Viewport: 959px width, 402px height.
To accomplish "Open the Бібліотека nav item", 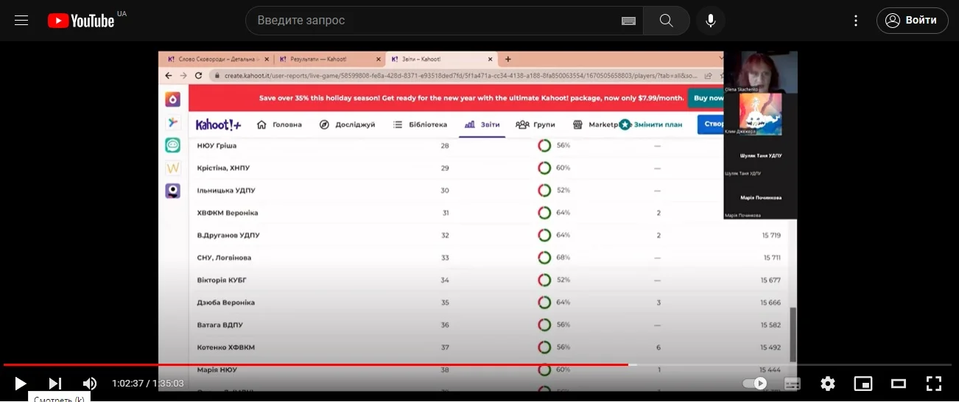I will [420, 124].
